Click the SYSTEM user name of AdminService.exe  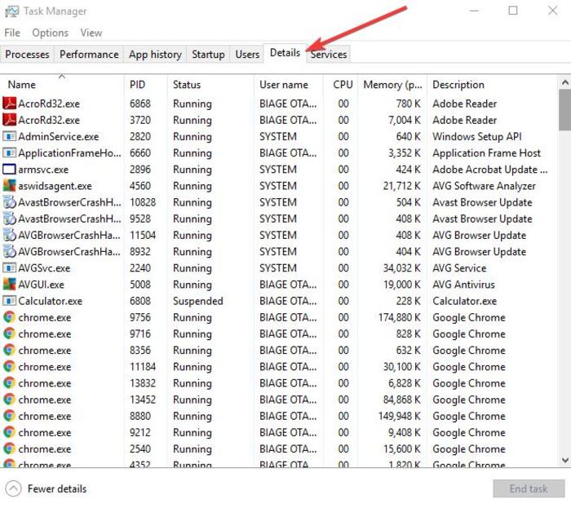(278, 136)
